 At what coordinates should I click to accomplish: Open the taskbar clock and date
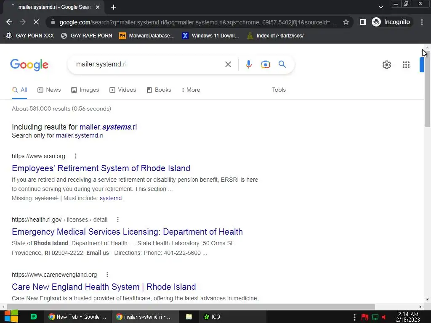tap(408, 317)
